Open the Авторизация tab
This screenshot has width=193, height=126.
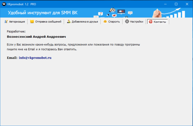click(x=15, y=22)
